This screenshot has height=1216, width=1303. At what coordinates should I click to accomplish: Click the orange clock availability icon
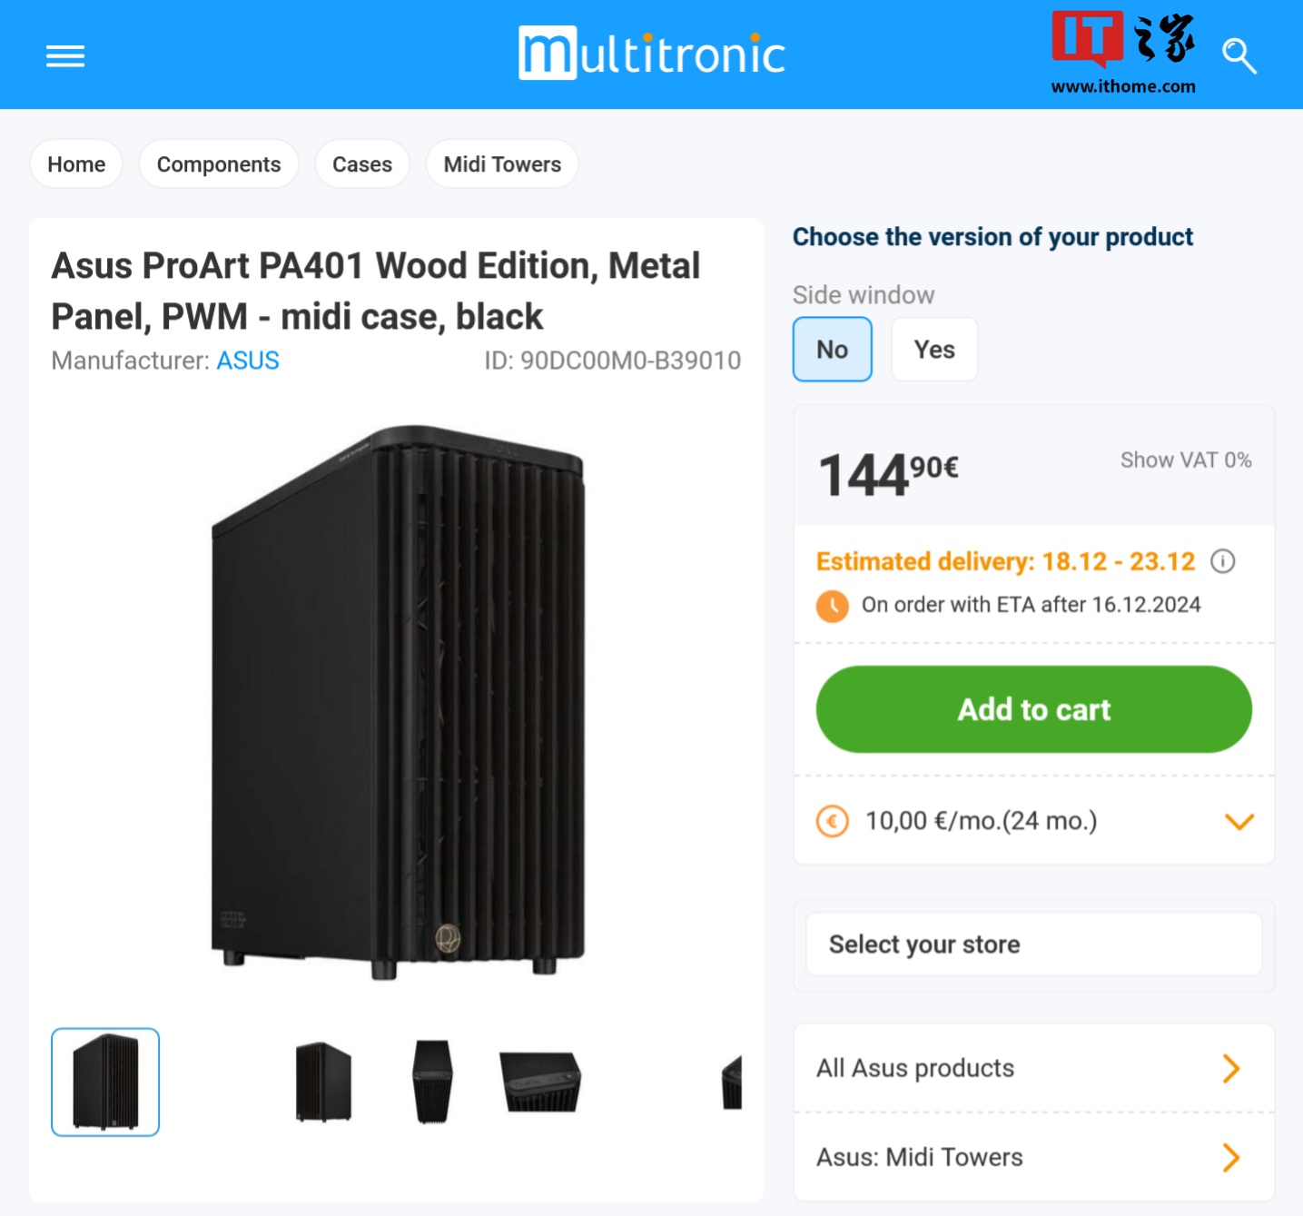pos(832,606)
